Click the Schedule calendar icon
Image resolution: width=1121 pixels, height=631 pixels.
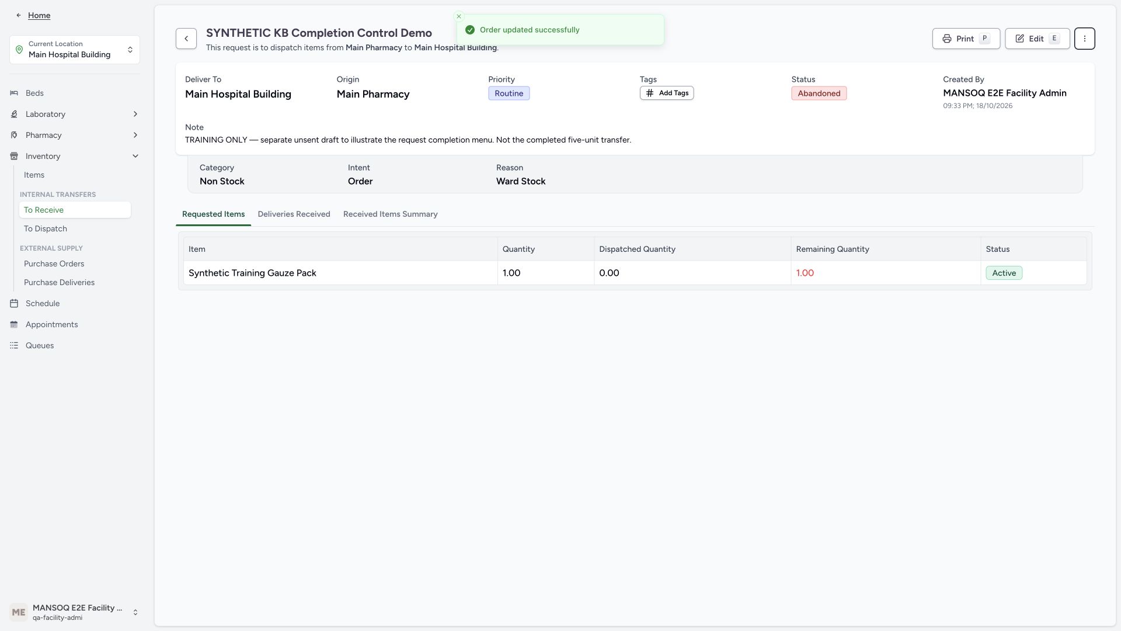pyautogui.click(x=14, y=303)
